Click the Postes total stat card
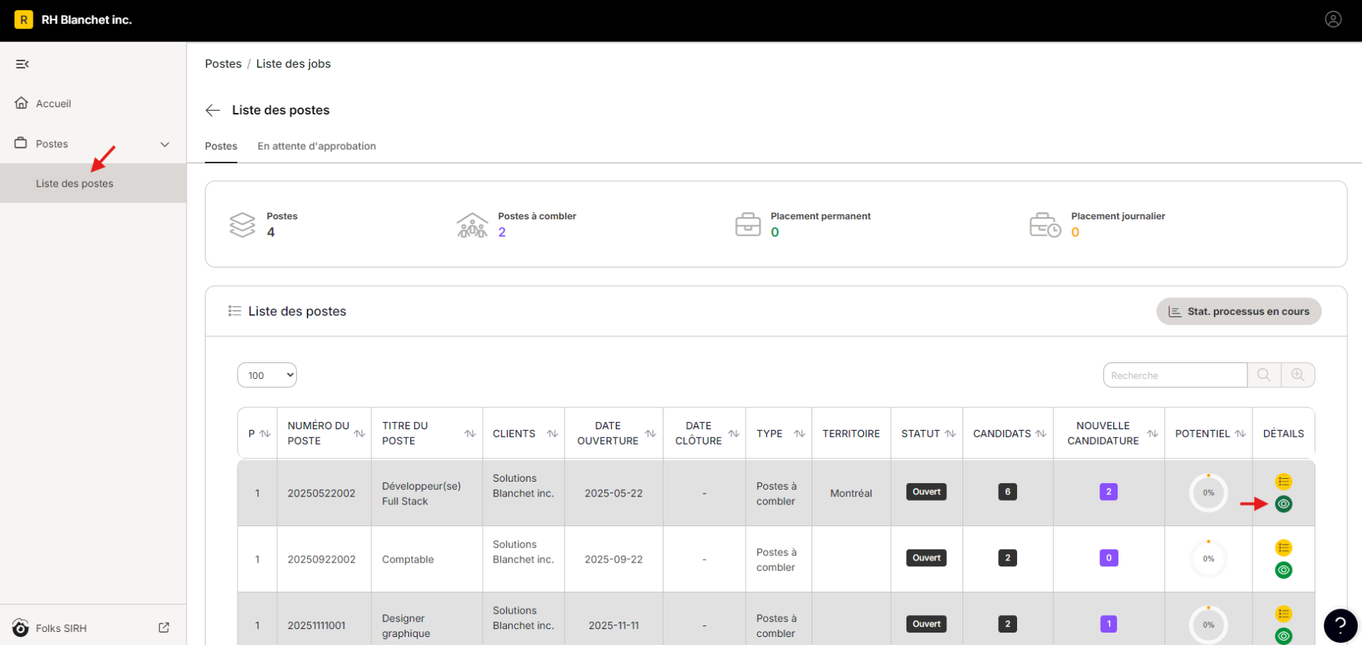 (x=263, y=224)
